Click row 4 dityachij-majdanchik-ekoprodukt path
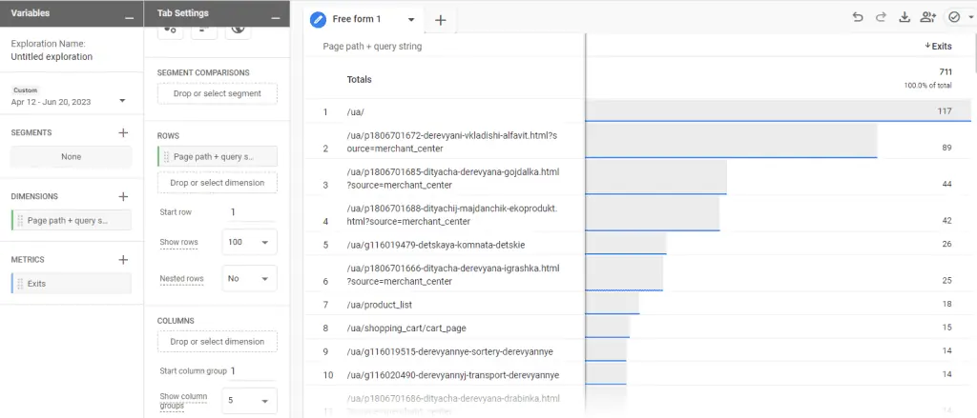This screenshot has height=418, width=977. click(x=451, y=214)
